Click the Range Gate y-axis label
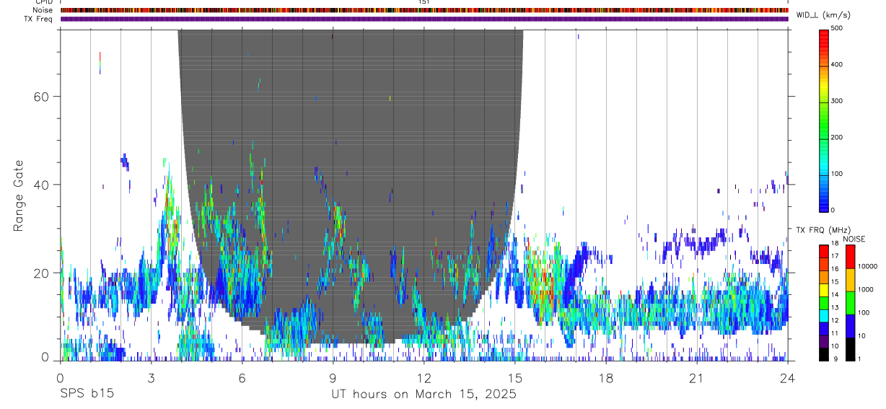The height and width of the screenshot is (409, 886). (x=19, y=195)
